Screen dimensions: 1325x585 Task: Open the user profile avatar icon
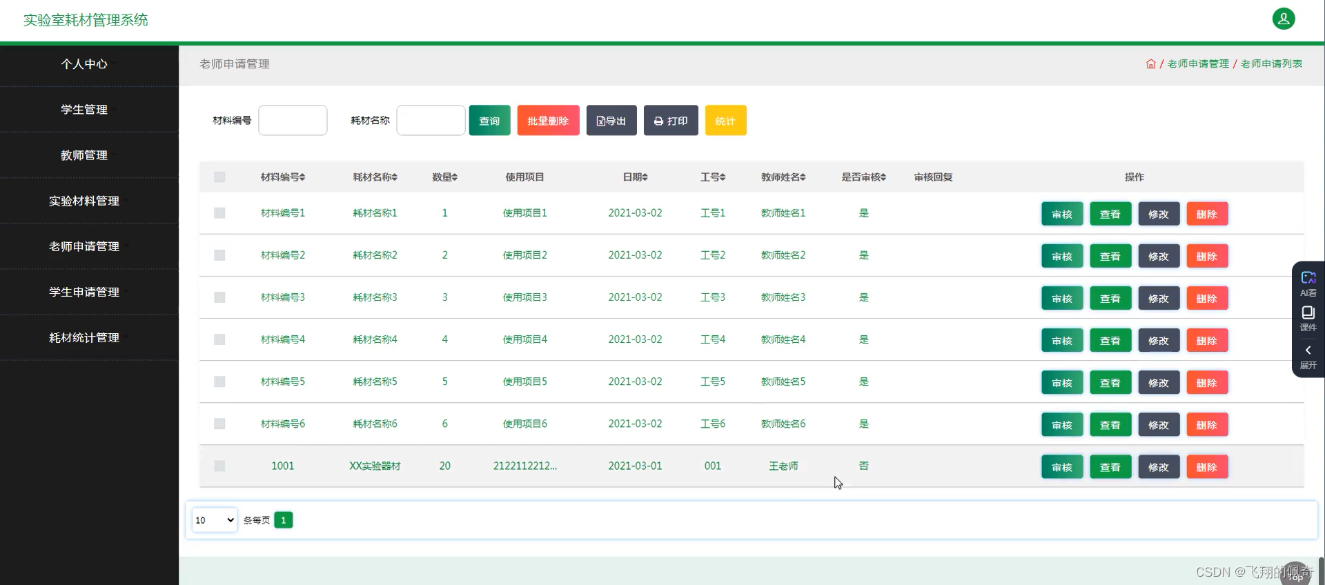(x=1284, y=19)
